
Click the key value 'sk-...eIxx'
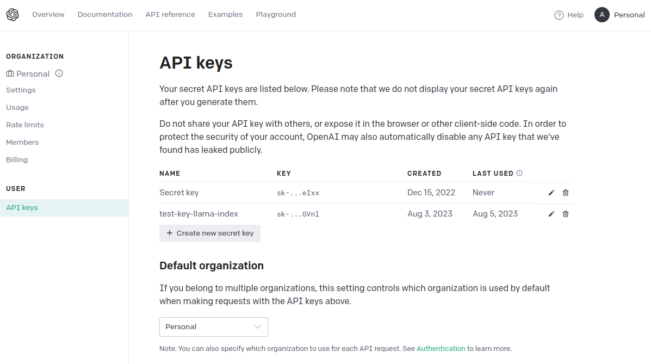pyautogui.click(x=298, y=193)
